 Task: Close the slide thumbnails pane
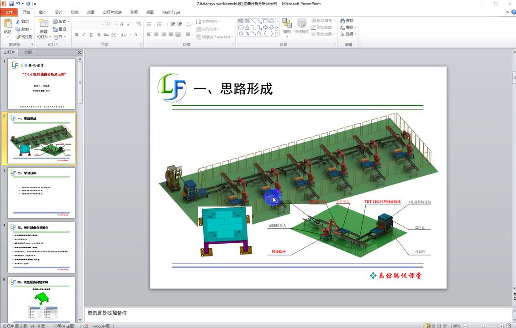[79, 52]
